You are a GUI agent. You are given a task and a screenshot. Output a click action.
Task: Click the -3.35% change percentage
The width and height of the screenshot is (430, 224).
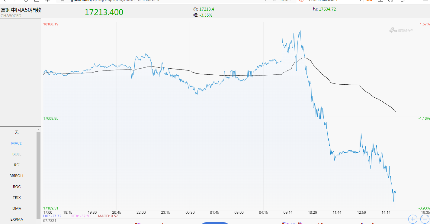tap(206, 15)
